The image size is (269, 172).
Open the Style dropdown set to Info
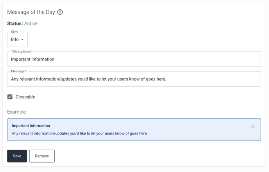click(17, 39)
